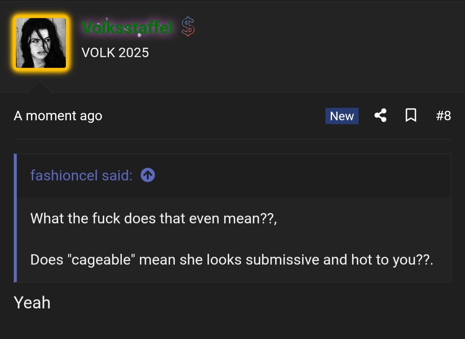Click the purple left border of the quote
This screenshot has width=465, height=339.
pos(15,218)
